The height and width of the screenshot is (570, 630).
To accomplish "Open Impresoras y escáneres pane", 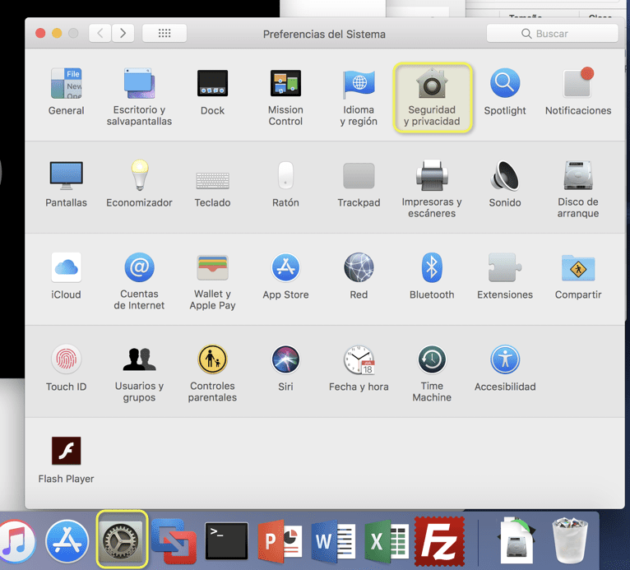I will [432, 189].
